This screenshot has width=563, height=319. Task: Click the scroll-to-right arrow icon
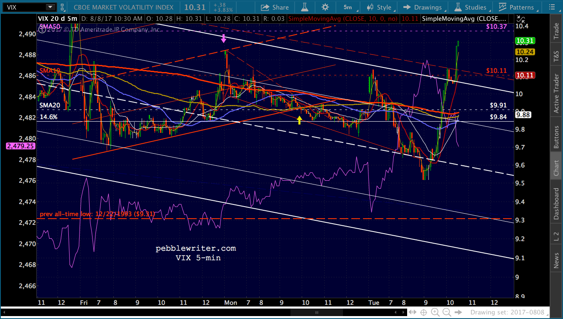458,312
